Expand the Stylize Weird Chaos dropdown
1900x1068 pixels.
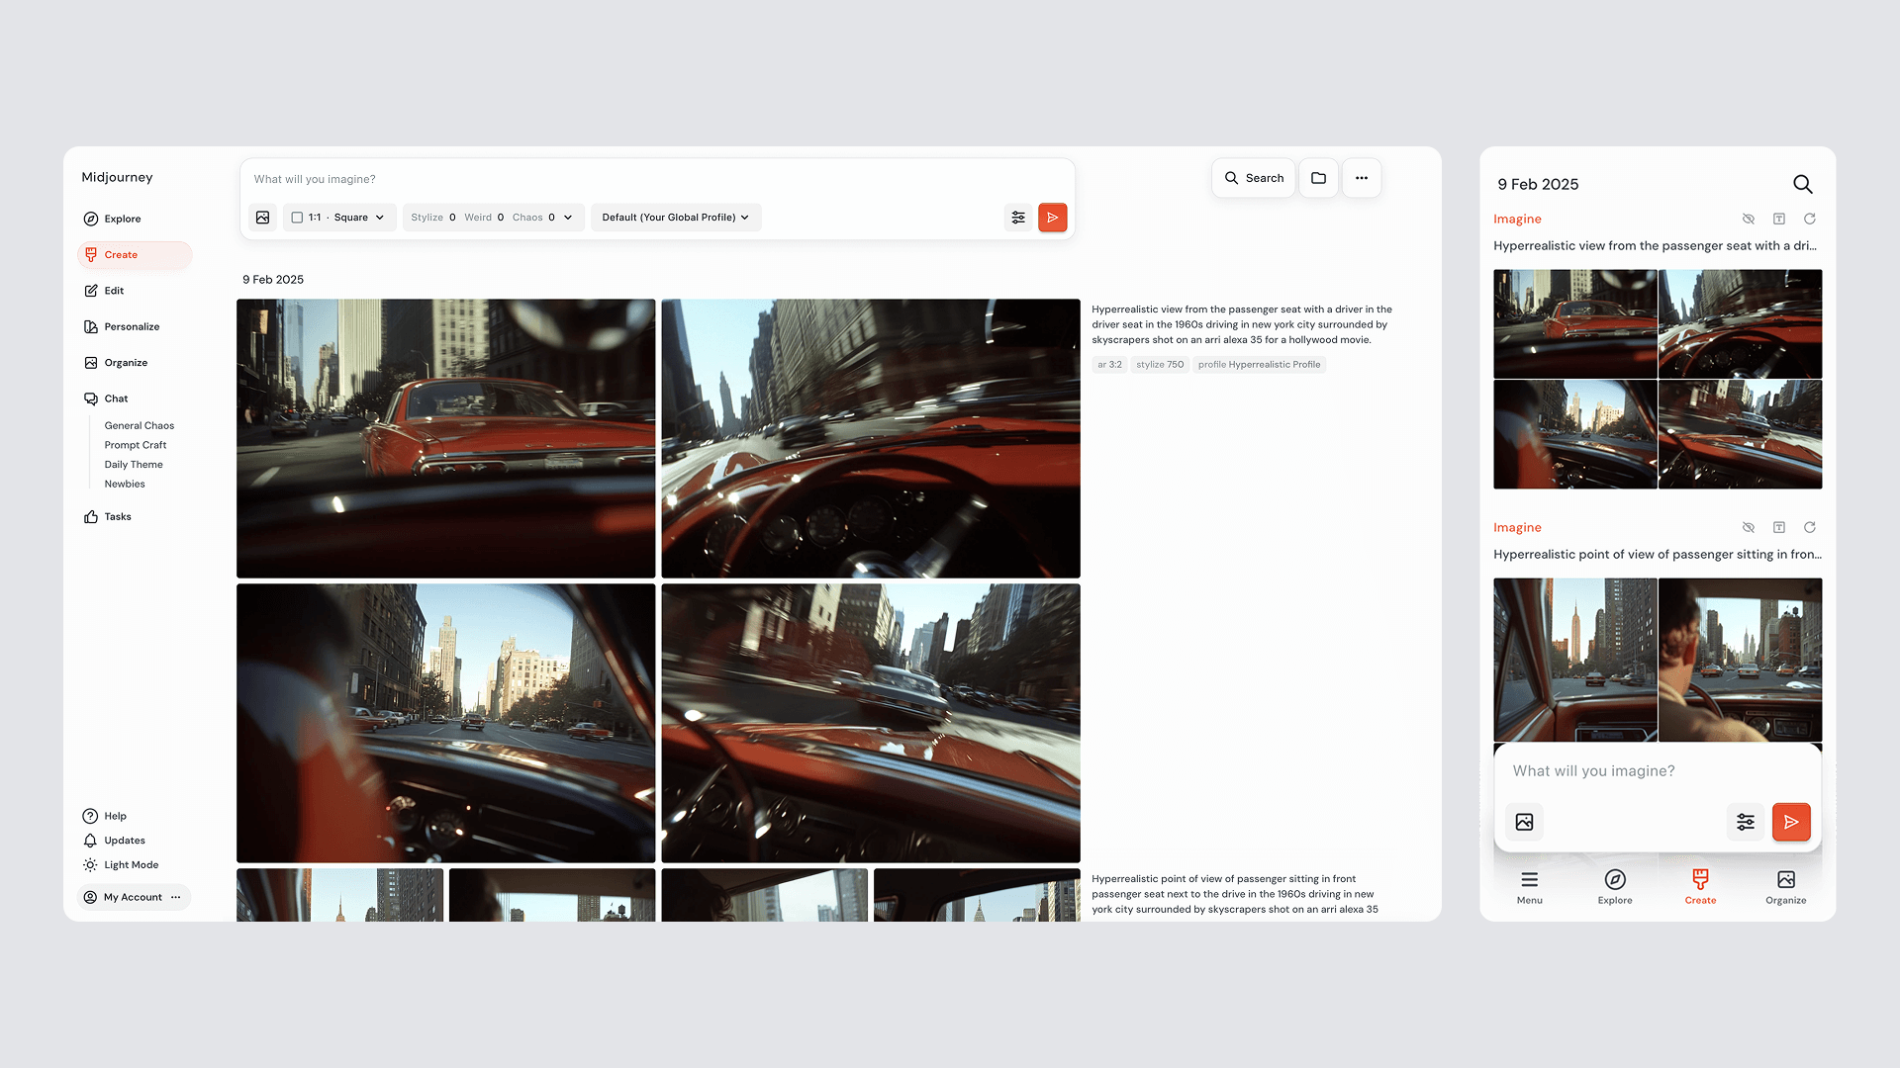493,218
